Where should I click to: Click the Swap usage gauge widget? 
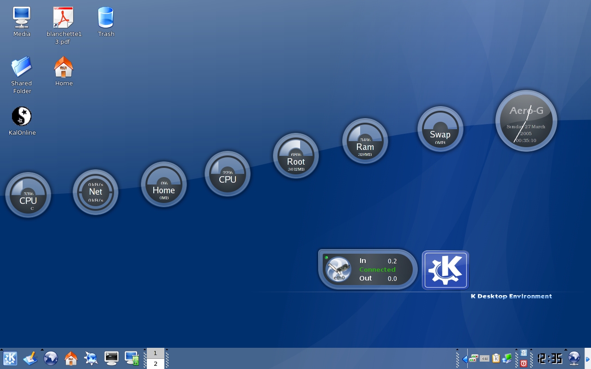[x=440, y=129]
